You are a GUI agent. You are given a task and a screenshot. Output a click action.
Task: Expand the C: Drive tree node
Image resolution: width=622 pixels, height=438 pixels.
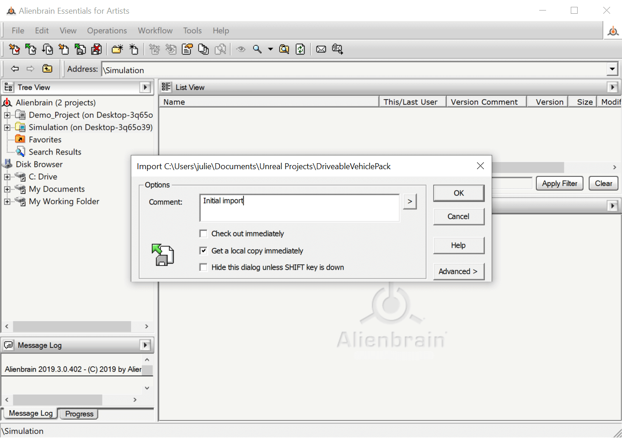[x=7, y=177]
